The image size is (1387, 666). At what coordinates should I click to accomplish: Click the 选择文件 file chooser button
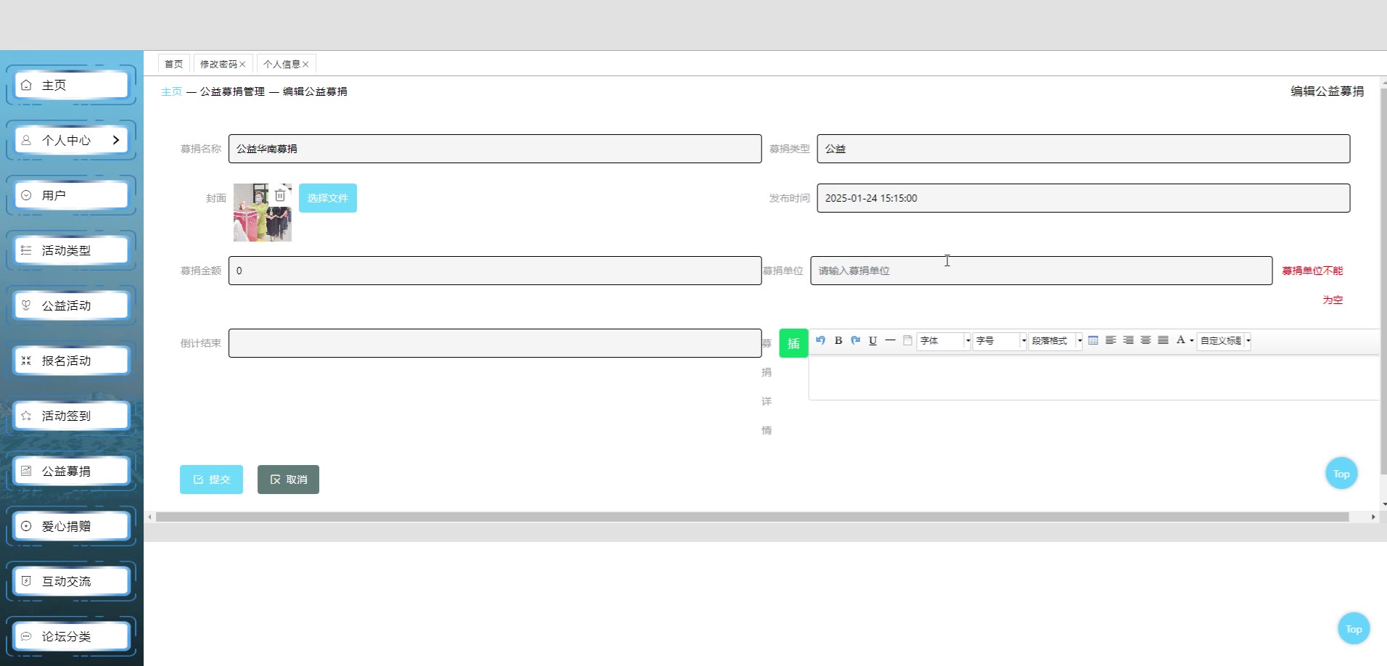(x=328, y=198)
